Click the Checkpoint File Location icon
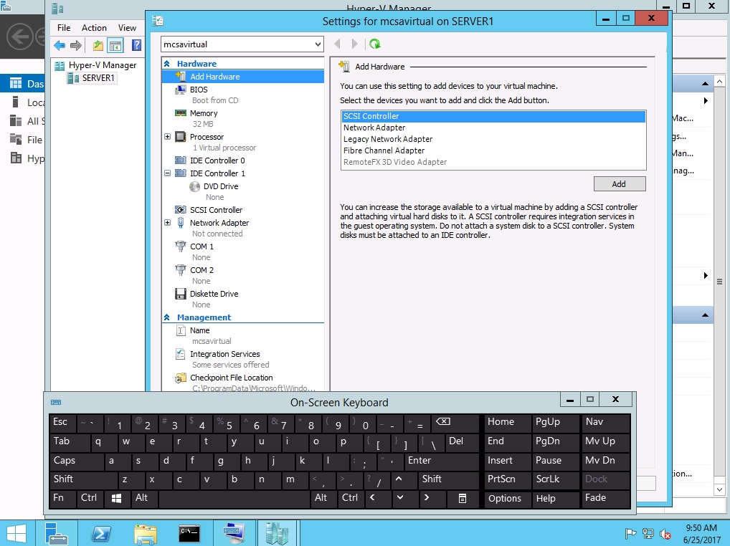The width and height of the screenshot is (730, 546). (180, 378)
